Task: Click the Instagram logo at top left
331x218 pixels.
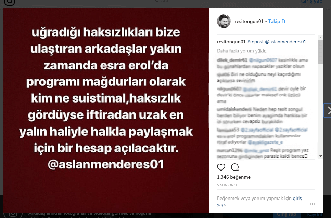Action: tap(10, 2)
